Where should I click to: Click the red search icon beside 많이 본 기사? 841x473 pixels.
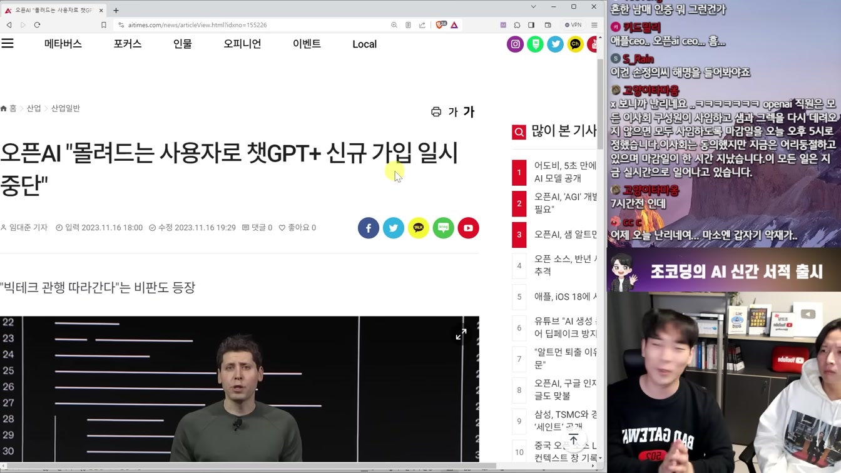(519, 132)
